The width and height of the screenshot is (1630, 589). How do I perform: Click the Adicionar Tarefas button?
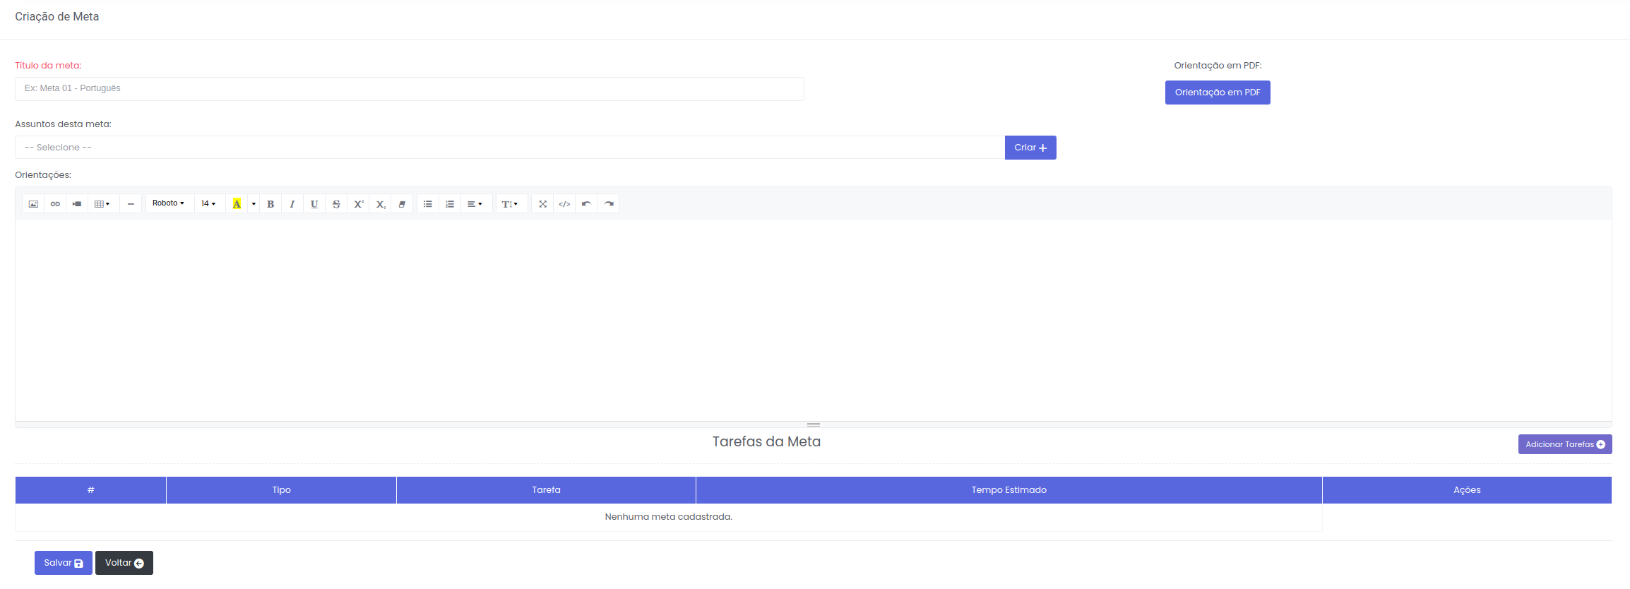coord(1564,444)
